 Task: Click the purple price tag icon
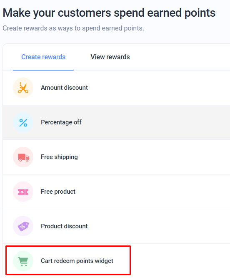[x=23, y=226]
